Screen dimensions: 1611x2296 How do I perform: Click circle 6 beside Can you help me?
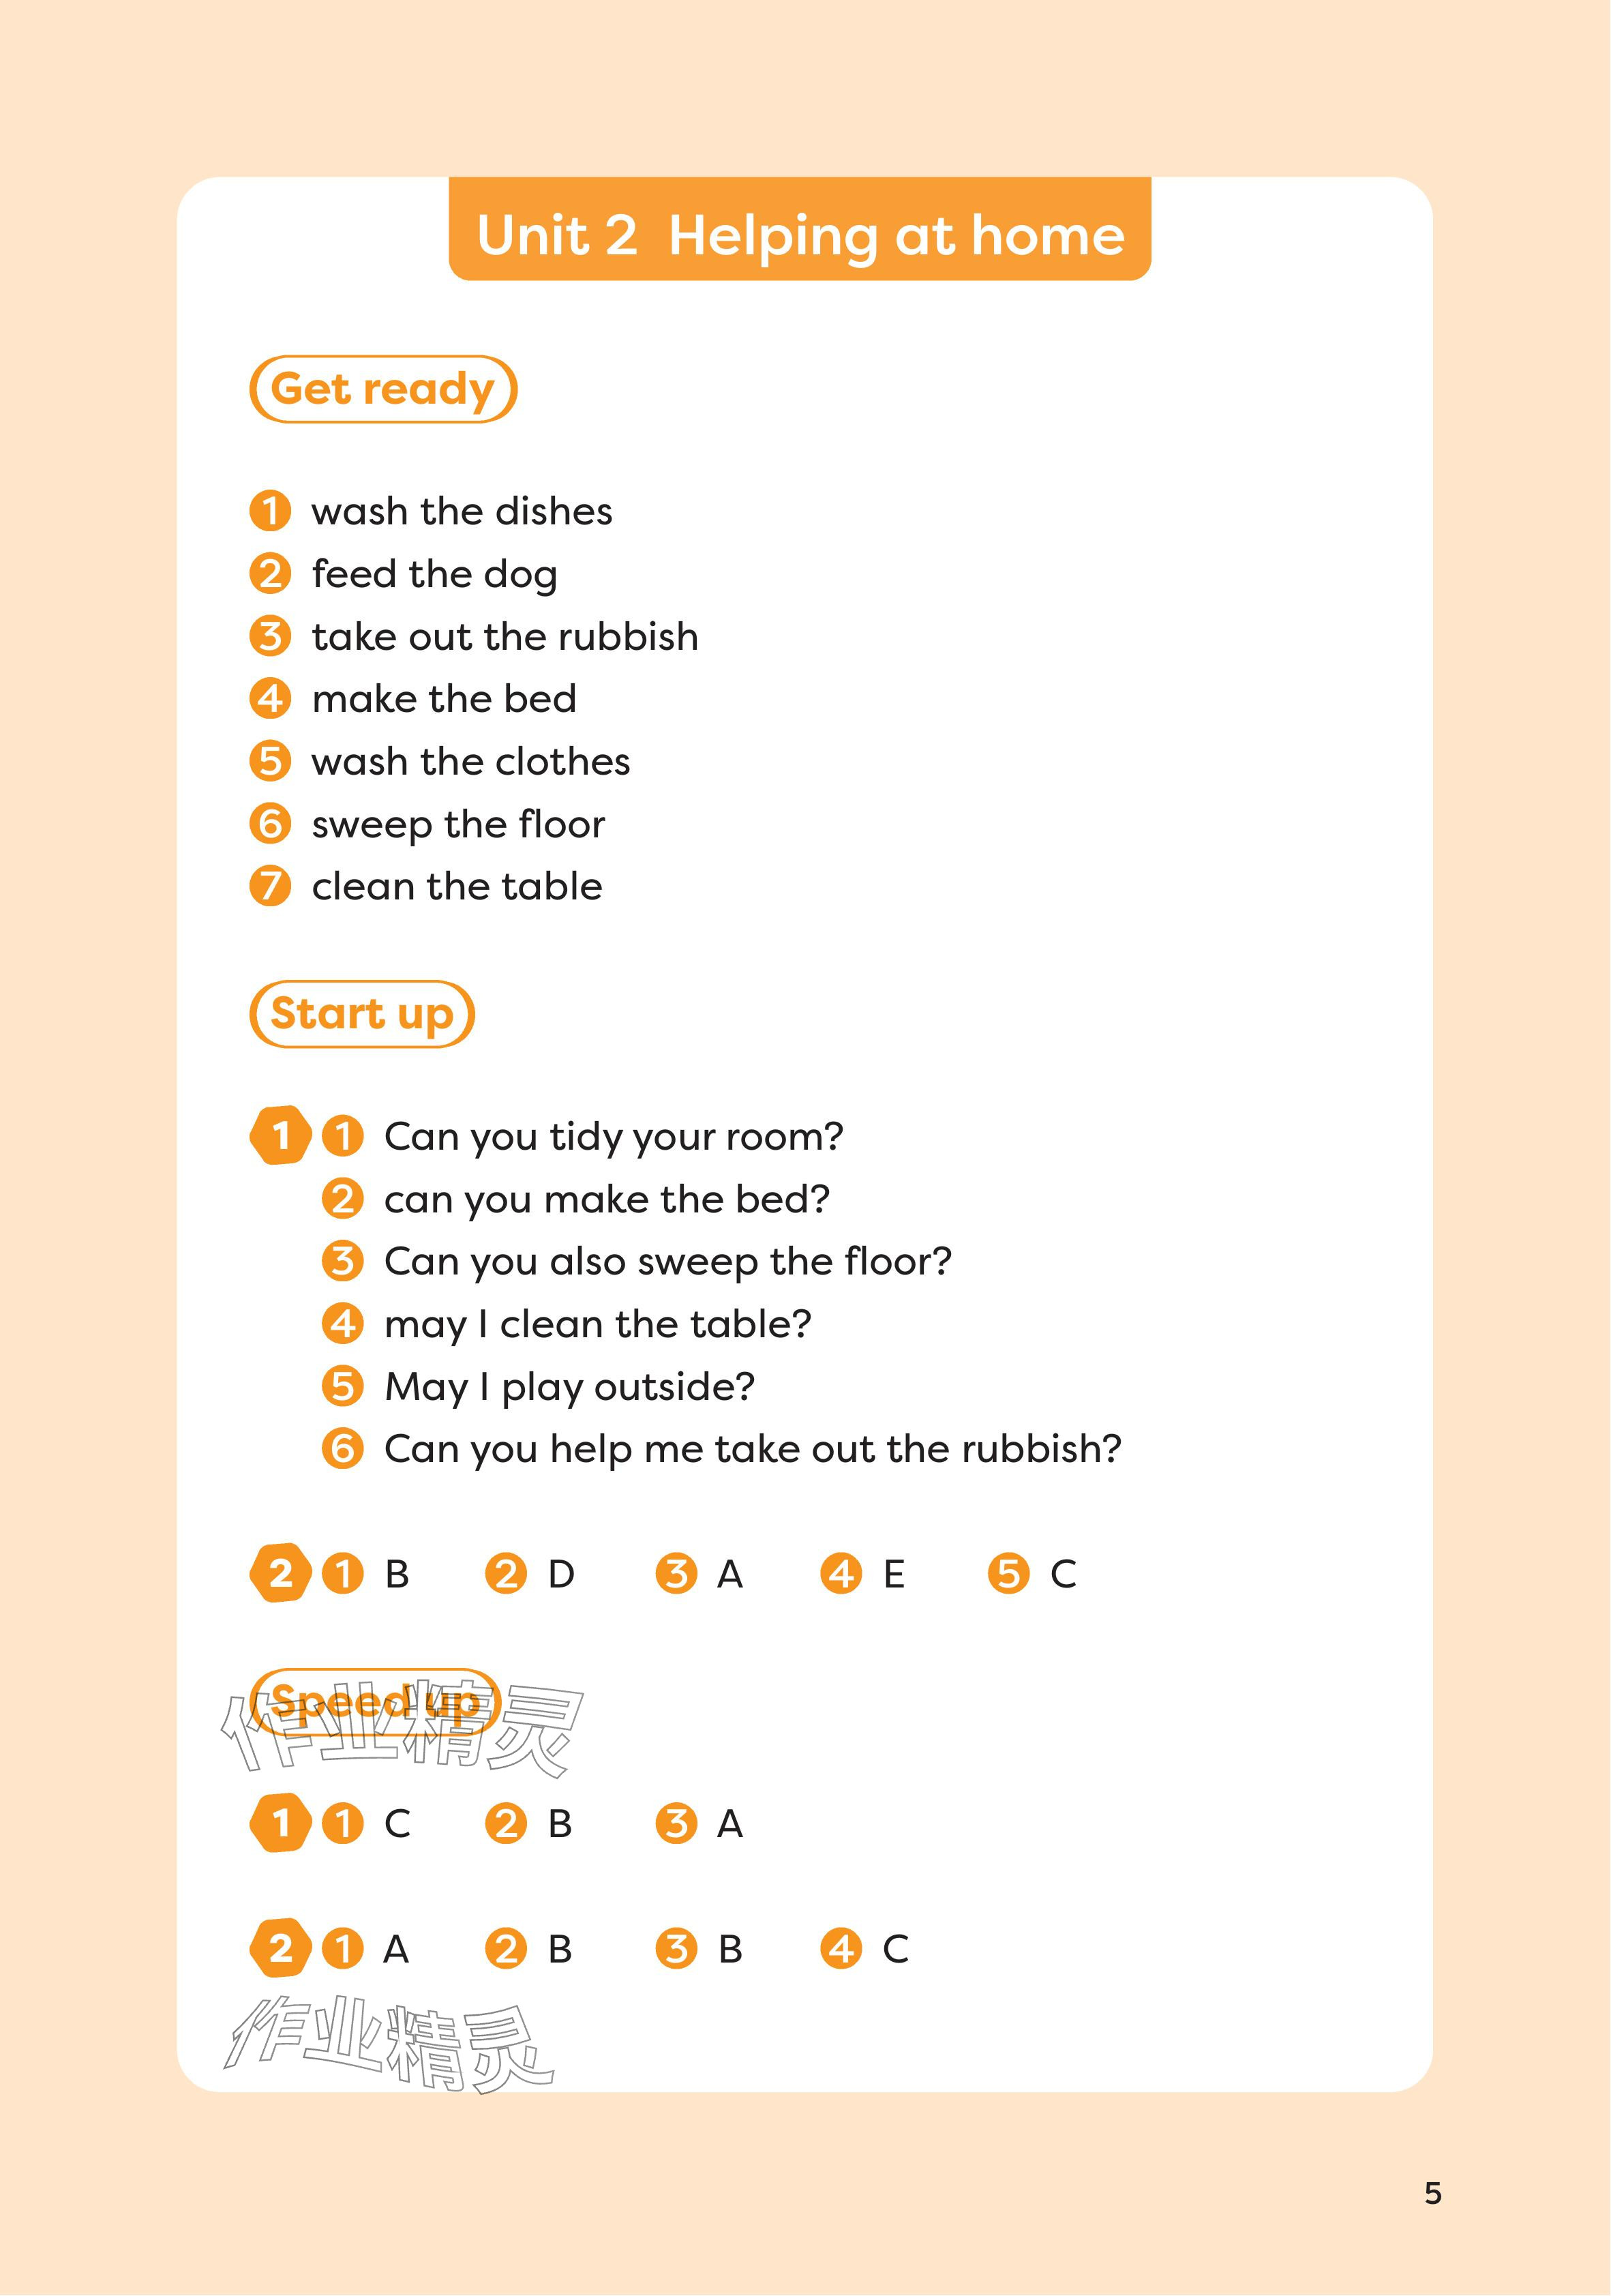(x=342, y=1449)
